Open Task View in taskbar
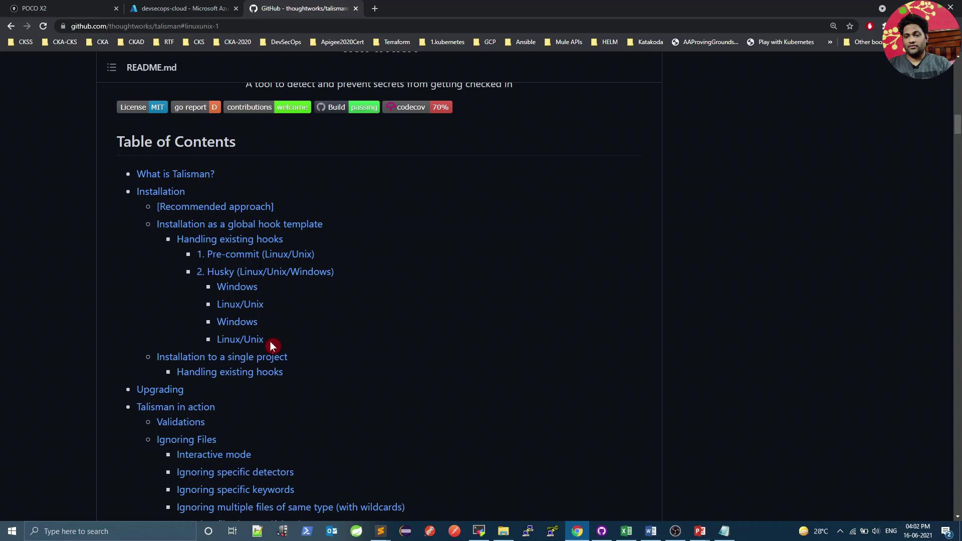Image resolution: width=962 pixels, height=541 pixels. [x=232, y=531]
